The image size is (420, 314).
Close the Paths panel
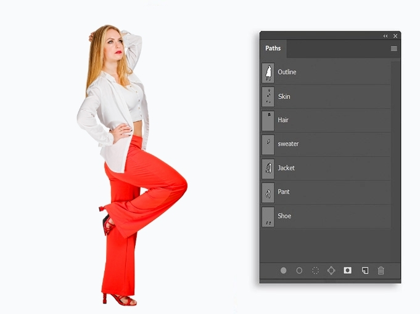coord(395,36)
